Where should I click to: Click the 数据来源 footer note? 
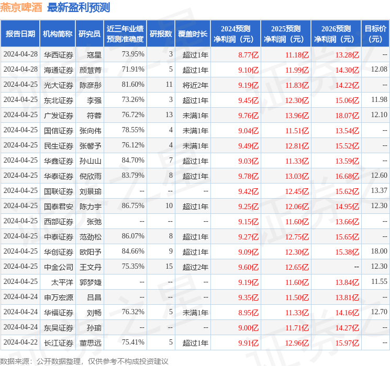(84, 361)
